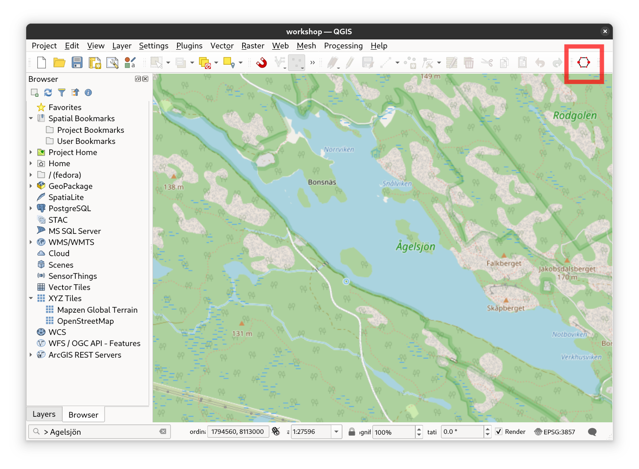Open the Style Manager icon
The width and height of the screenshot is (639, 469).
coord(130,63)
